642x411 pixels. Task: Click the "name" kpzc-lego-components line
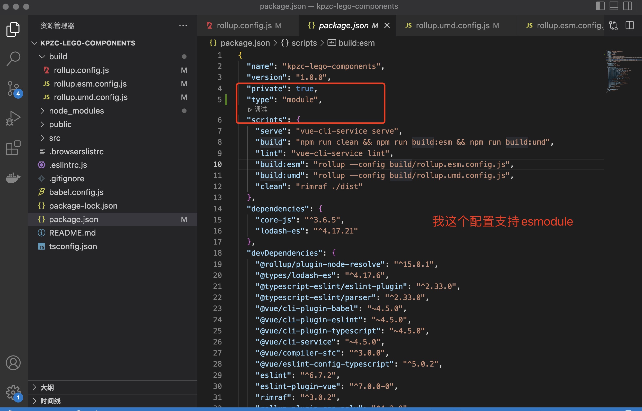(x=315, y=67)
